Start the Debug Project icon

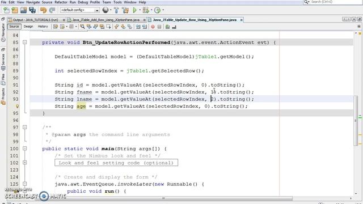coord(146,10)
